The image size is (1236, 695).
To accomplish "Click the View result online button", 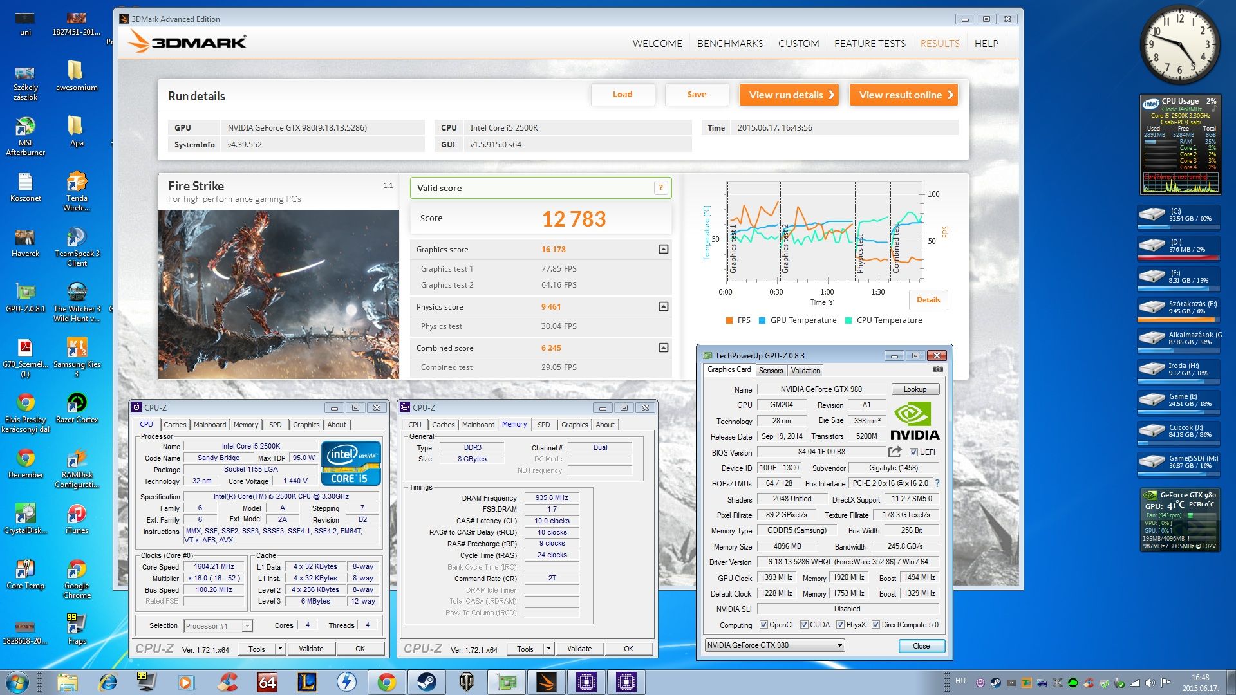I will coord(904,95).
